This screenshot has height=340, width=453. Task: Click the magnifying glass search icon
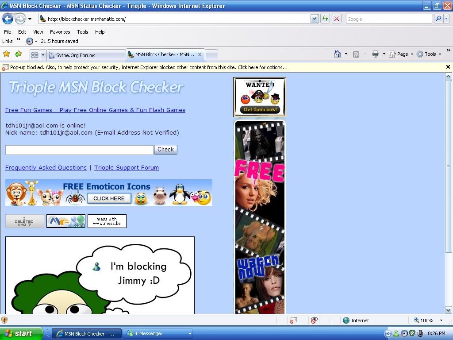coord(438,19)
